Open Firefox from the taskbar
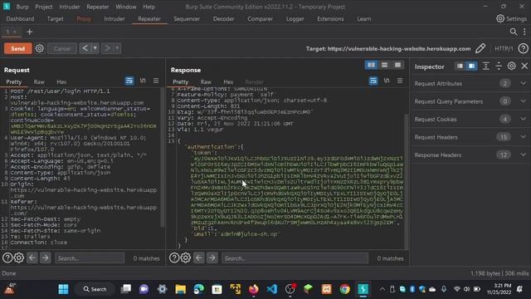This screenshot has width=531, height=299. pos(253,289)
